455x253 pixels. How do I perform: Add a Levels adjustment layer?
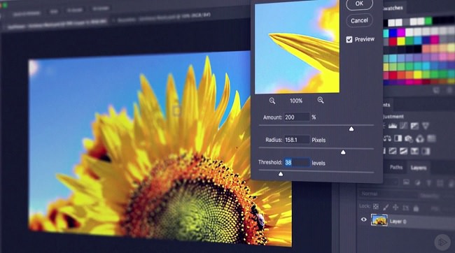(x=393, y=126)
